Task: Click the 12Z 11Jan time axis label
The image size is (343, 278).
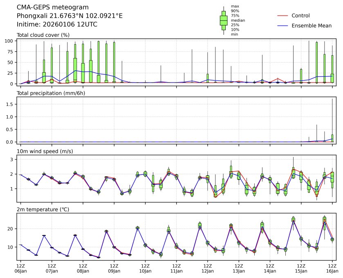Action: pyautogui.click(x=176, y=268)
